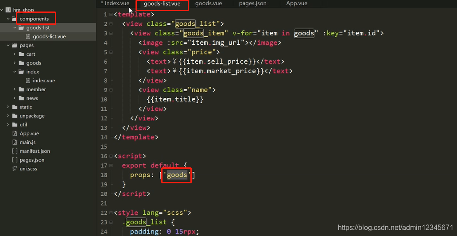Expand the member folder chevron
This screenshot has width=457, height=236.
pos(15,89)
